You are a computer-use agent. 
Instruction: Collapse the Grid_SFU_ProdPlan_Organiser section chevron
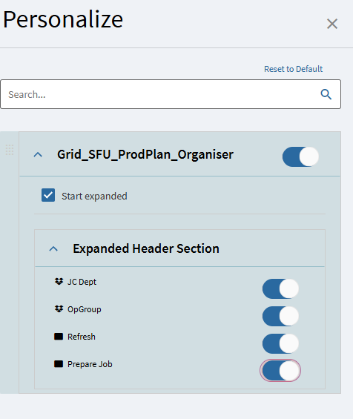pos(38,154)
